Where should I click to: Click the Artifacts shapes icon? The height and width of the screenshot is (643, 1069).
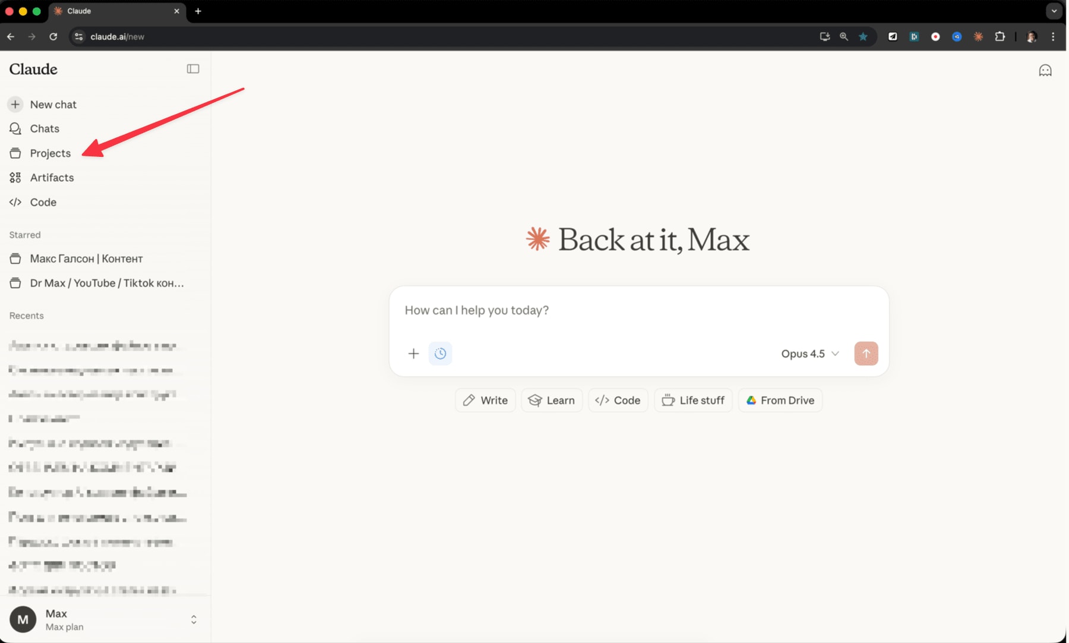tap(15, 178)
